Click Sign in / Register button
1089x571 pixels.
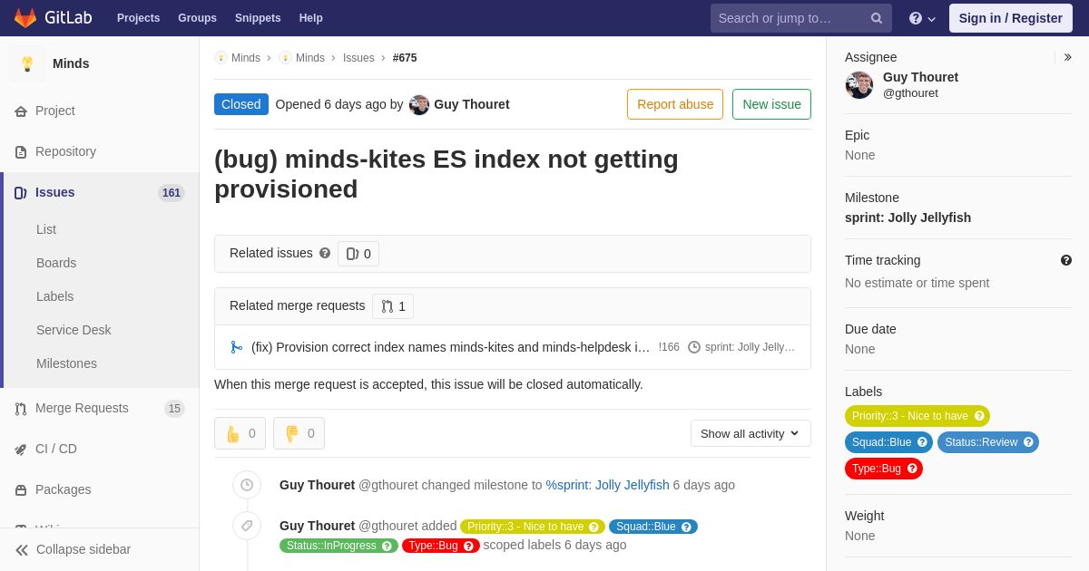pos(1011,18)
